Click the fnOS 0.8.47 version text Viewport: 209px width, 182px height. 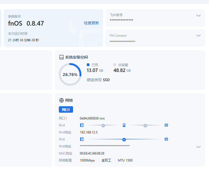[26, 23]
